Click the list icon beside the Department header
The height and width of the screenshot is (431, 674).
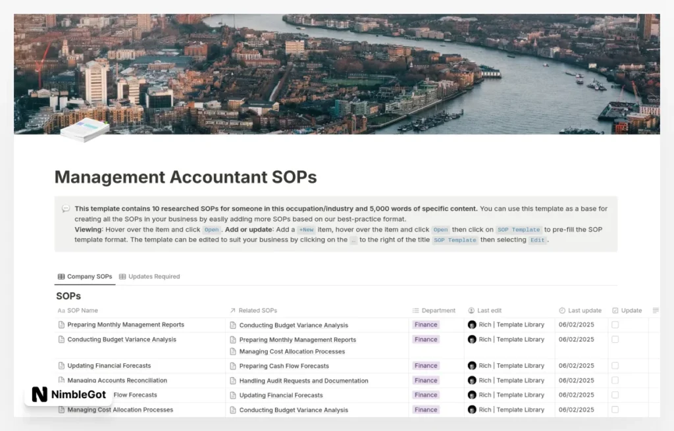pos(415,310)
